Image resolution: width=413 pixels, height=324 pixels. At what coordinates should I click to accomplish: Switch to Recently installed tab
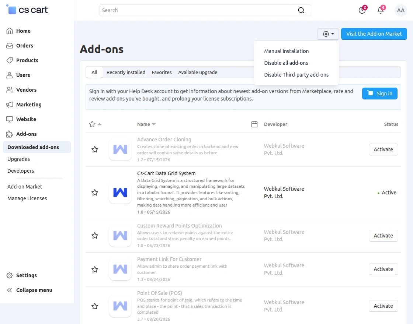tap(126, 72)
